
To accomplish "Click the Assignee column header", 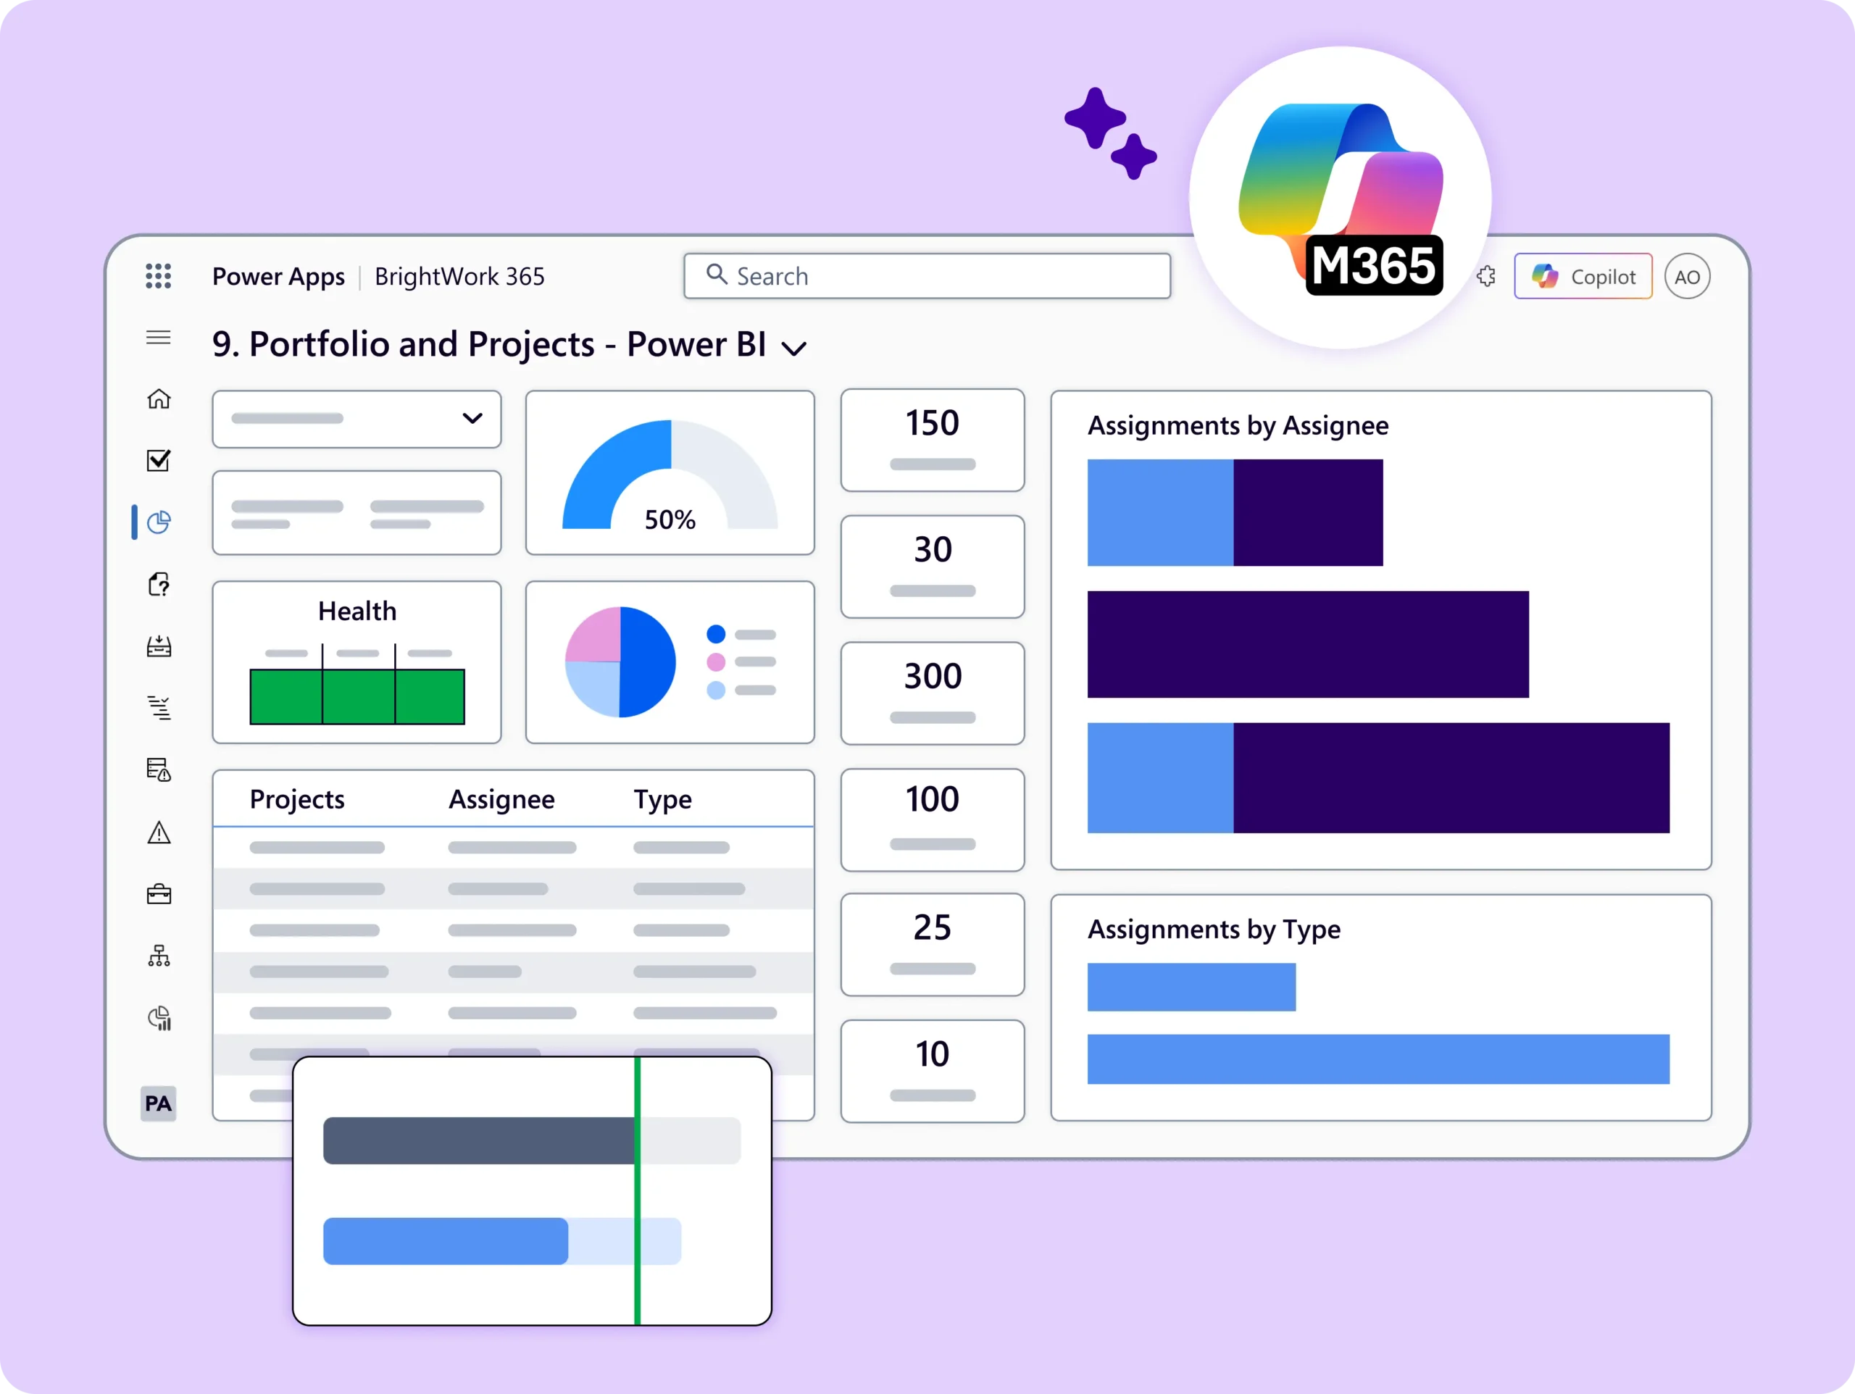I will pos(501,799).
